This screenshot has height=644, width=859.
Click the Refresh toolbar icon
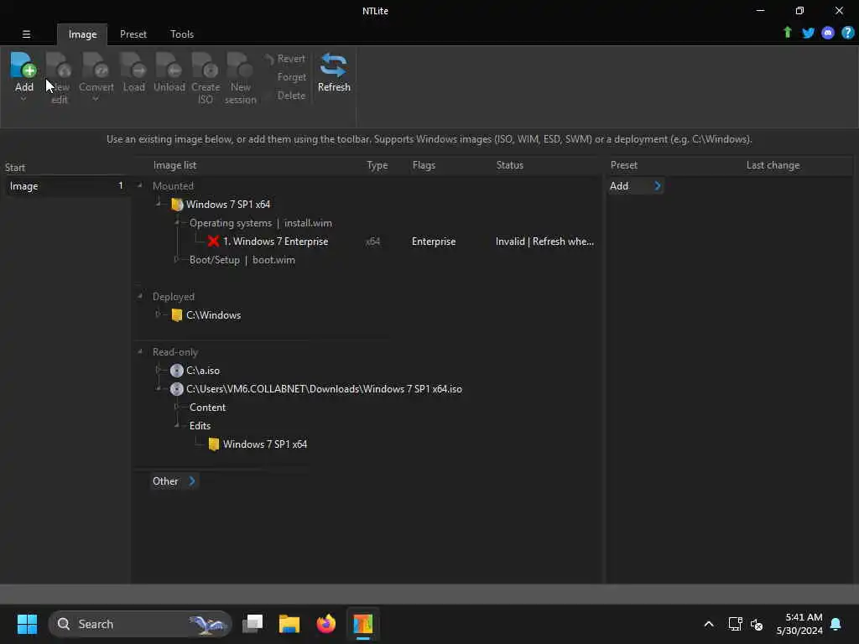coord(334,65)
